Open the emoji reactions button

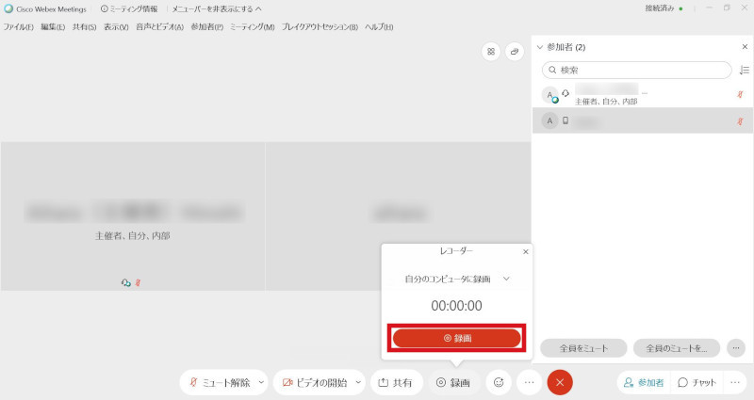coord(498,382)
